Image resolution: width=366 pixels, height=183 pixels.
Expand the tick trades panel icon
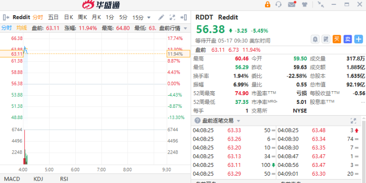tap(353, 121)
